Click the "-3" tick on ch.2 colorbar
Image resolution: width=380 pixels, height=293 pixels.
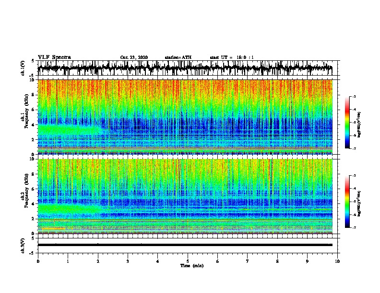pyautogui.click(x=354, y=176)
